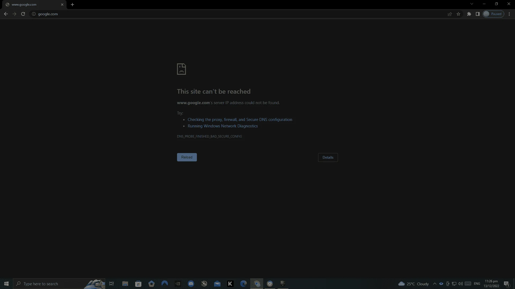Open the 25°C Cloudy weather widget
The image size is (515, 289).
pos(413,284)
